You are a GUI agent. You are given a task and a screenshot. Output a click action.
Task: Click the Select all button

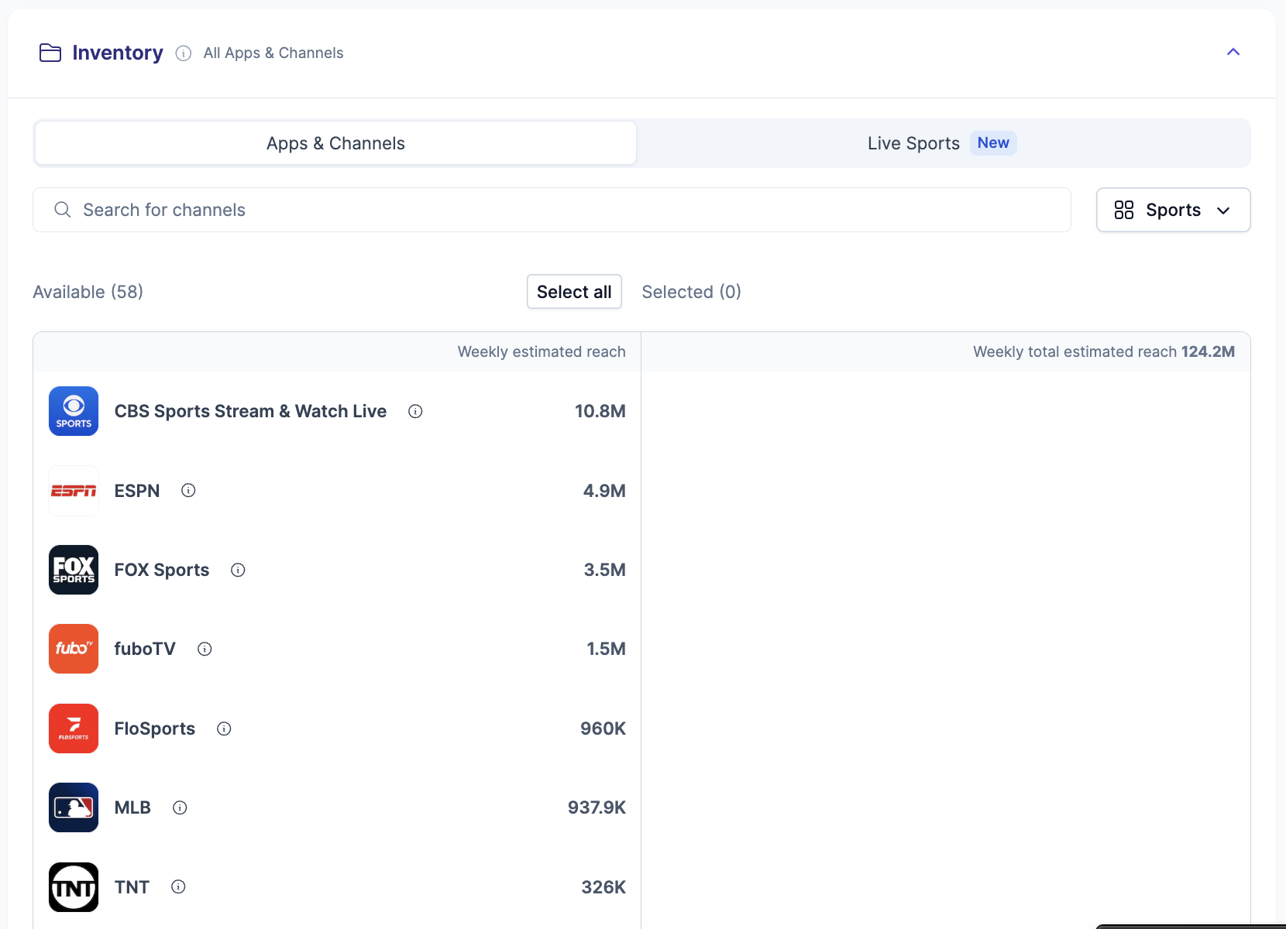(x=574, y=292)
